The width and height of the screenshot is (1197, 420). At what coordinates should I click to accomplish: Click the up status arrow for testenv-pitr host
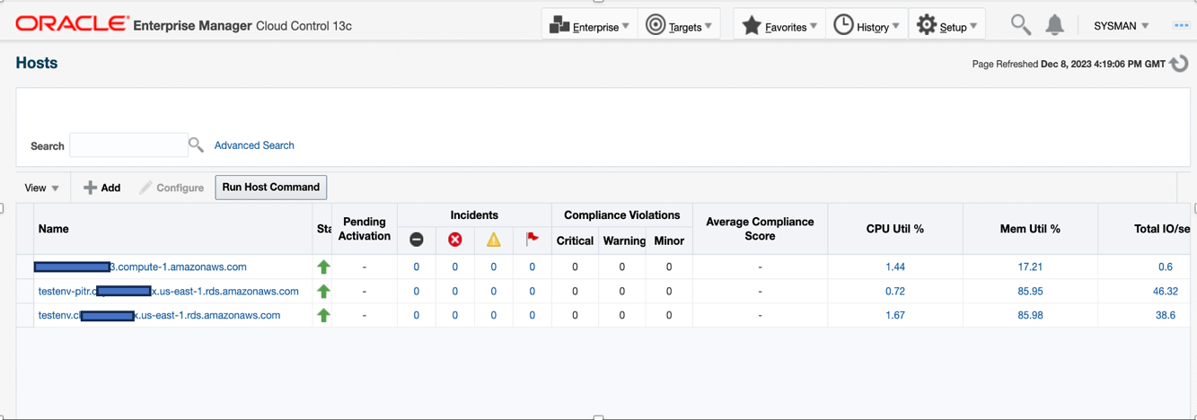(323, 291)
